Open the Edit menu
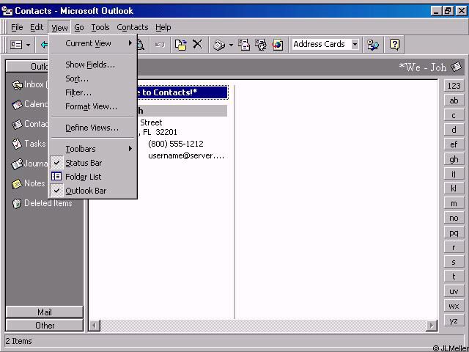The height and width of the screenshot is (352, 469). (x=37, y=28)
